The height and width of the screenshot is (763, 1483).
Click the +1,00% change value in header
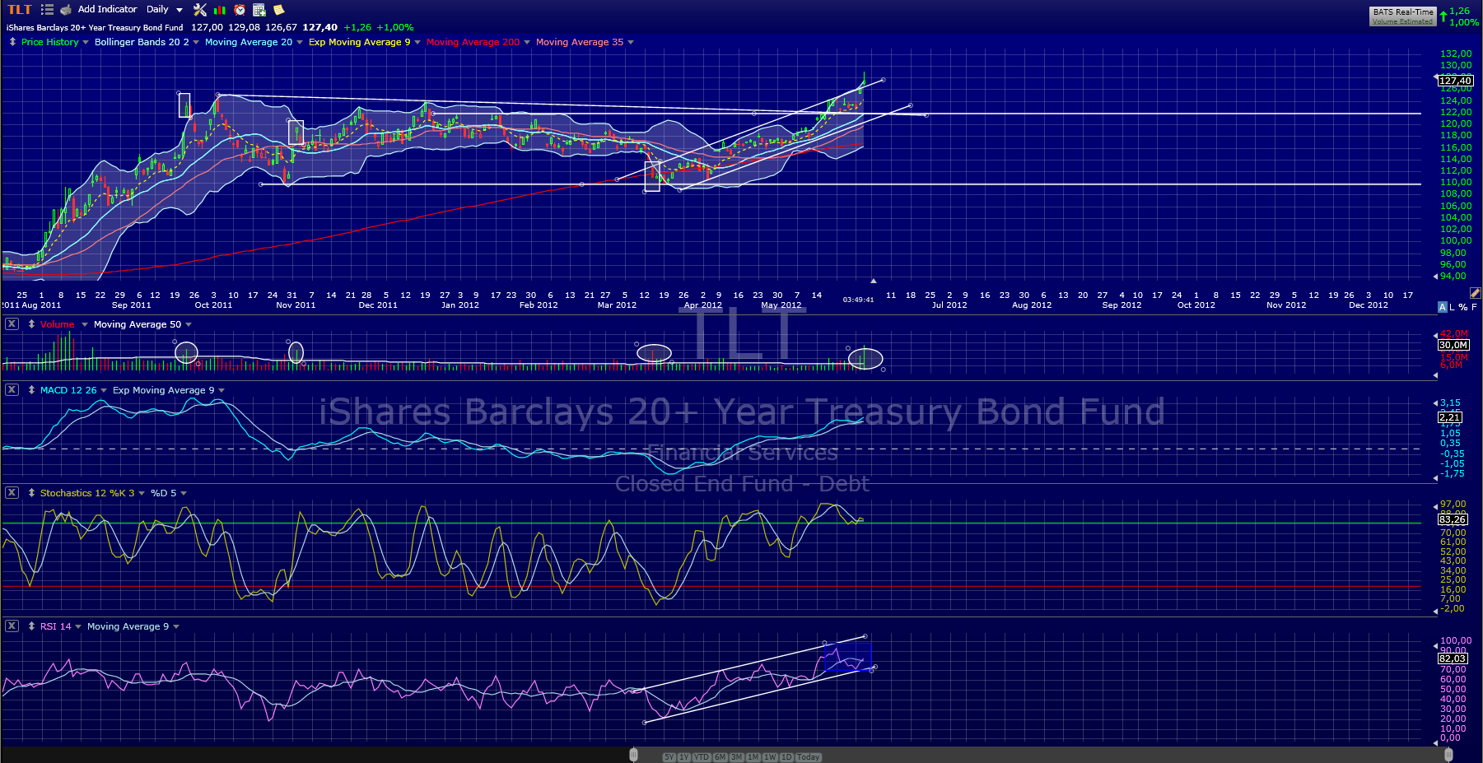click(x=395, y=27)
